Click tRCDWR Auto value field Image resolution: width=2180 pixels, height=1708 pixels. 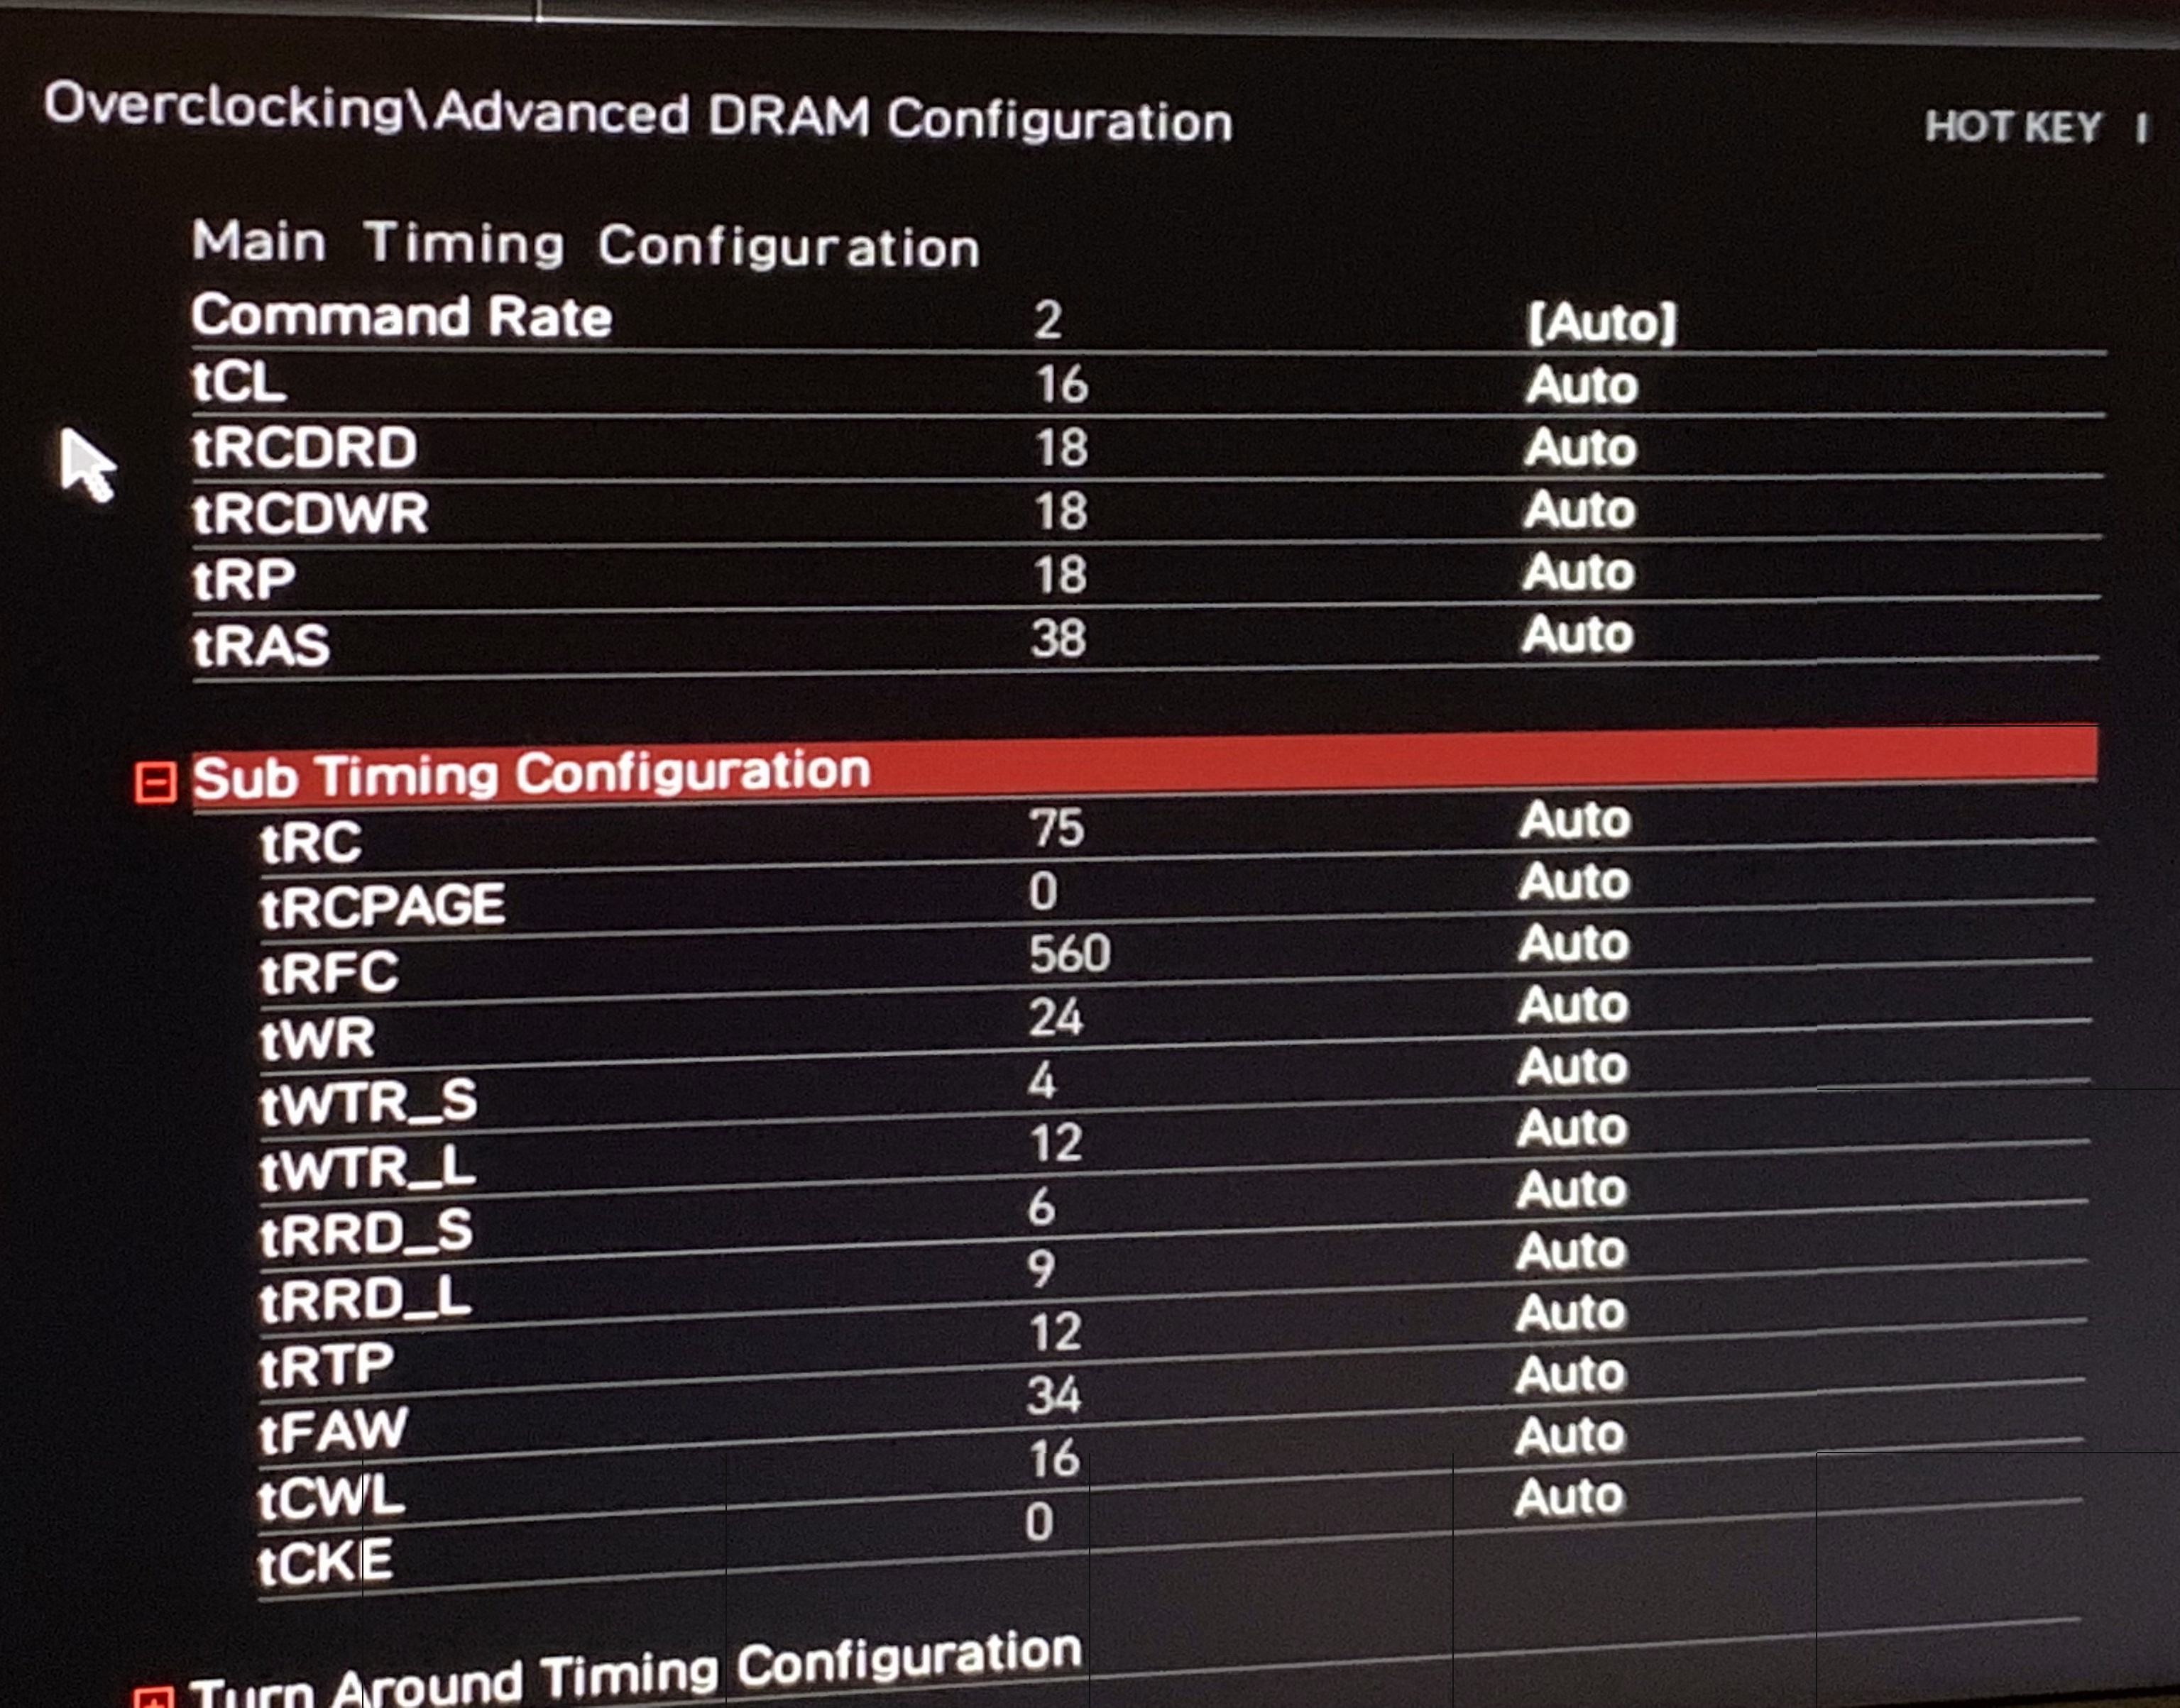[1579, 510]
